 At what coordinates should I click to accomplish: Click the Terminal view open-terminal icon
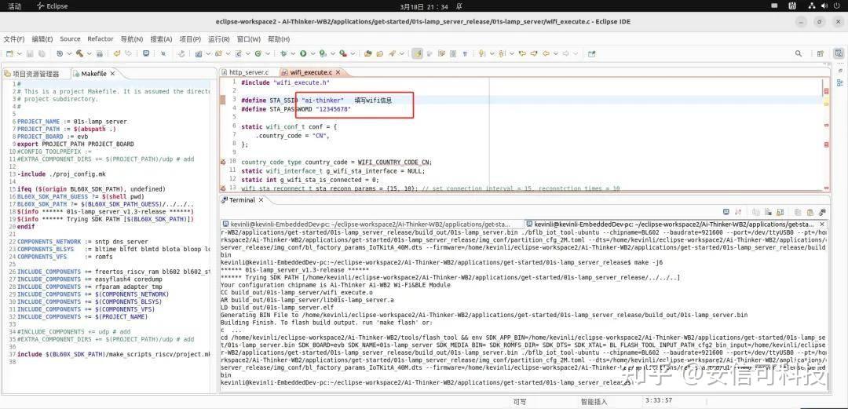(x=726, y=212)
